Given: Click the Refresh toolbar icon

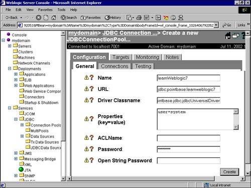Looking at the screenshot, I should pyautogui.click(x=46, y=18).
